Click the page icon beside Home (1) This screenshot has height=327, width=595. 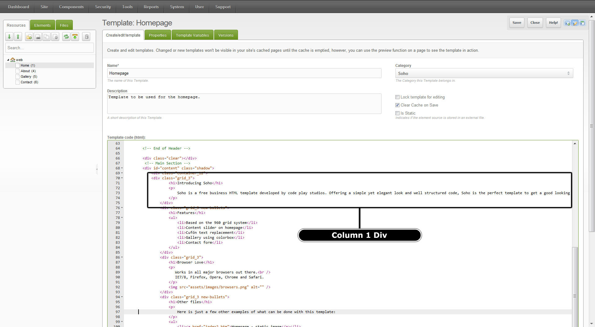18,65
